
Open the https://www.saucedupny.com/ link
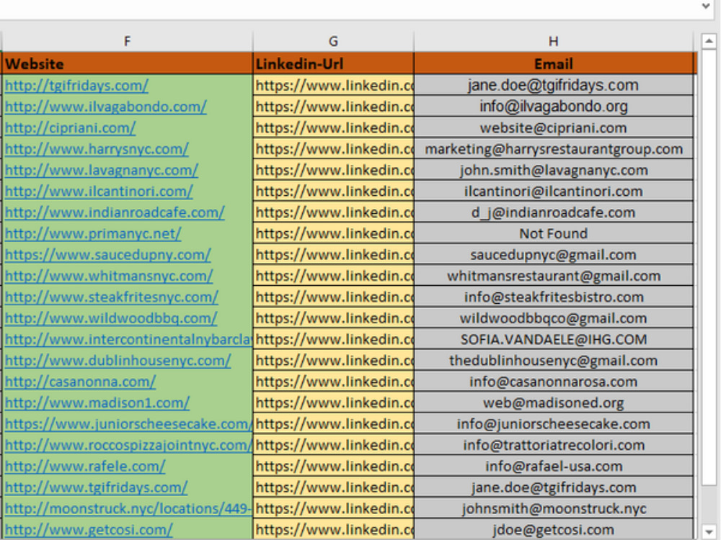[107, 254]
